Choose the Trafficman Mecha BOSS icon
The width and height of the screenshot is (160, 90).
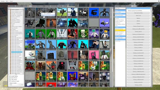(72, 77)
